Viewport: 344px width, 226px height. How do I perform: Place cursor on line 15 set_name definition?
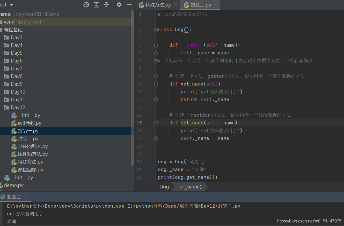pyautogui.click(x=204, y=123)
